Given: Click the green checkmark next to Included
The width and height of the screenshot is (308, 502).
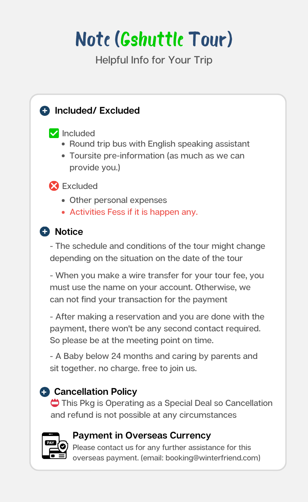Looking at the screenshot, I should pyautogui.click(x=54, y=133).
